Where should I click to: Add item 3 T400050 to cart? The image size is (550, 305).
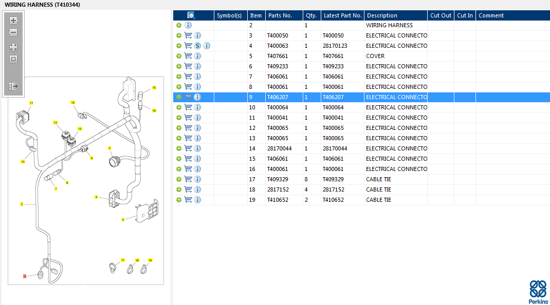(x=188, y=35)
